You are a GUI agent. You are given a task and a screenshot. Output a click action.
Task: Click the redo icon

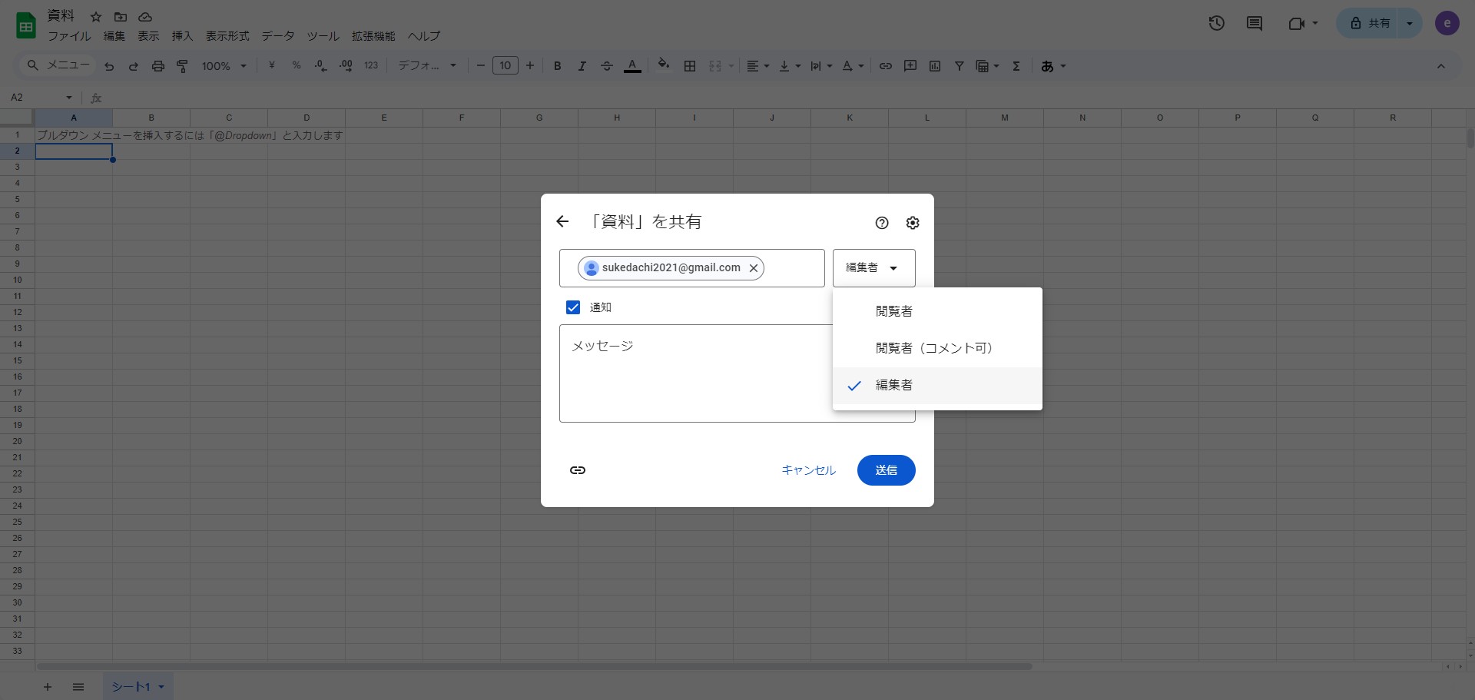[134, 66]
